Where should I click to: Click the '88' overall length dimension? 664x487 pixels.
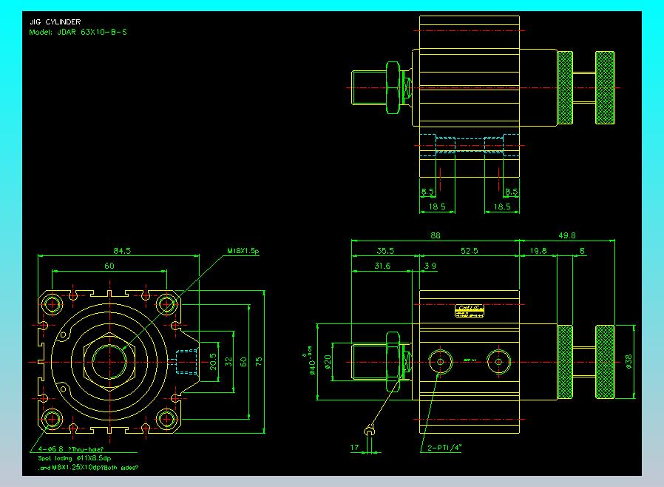point(436,235)
